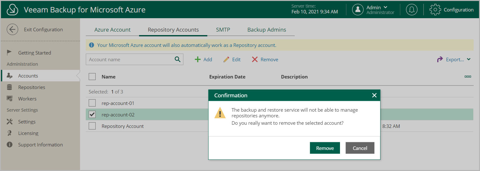Check the Repository Account checkbox

(x=92, y=126)
